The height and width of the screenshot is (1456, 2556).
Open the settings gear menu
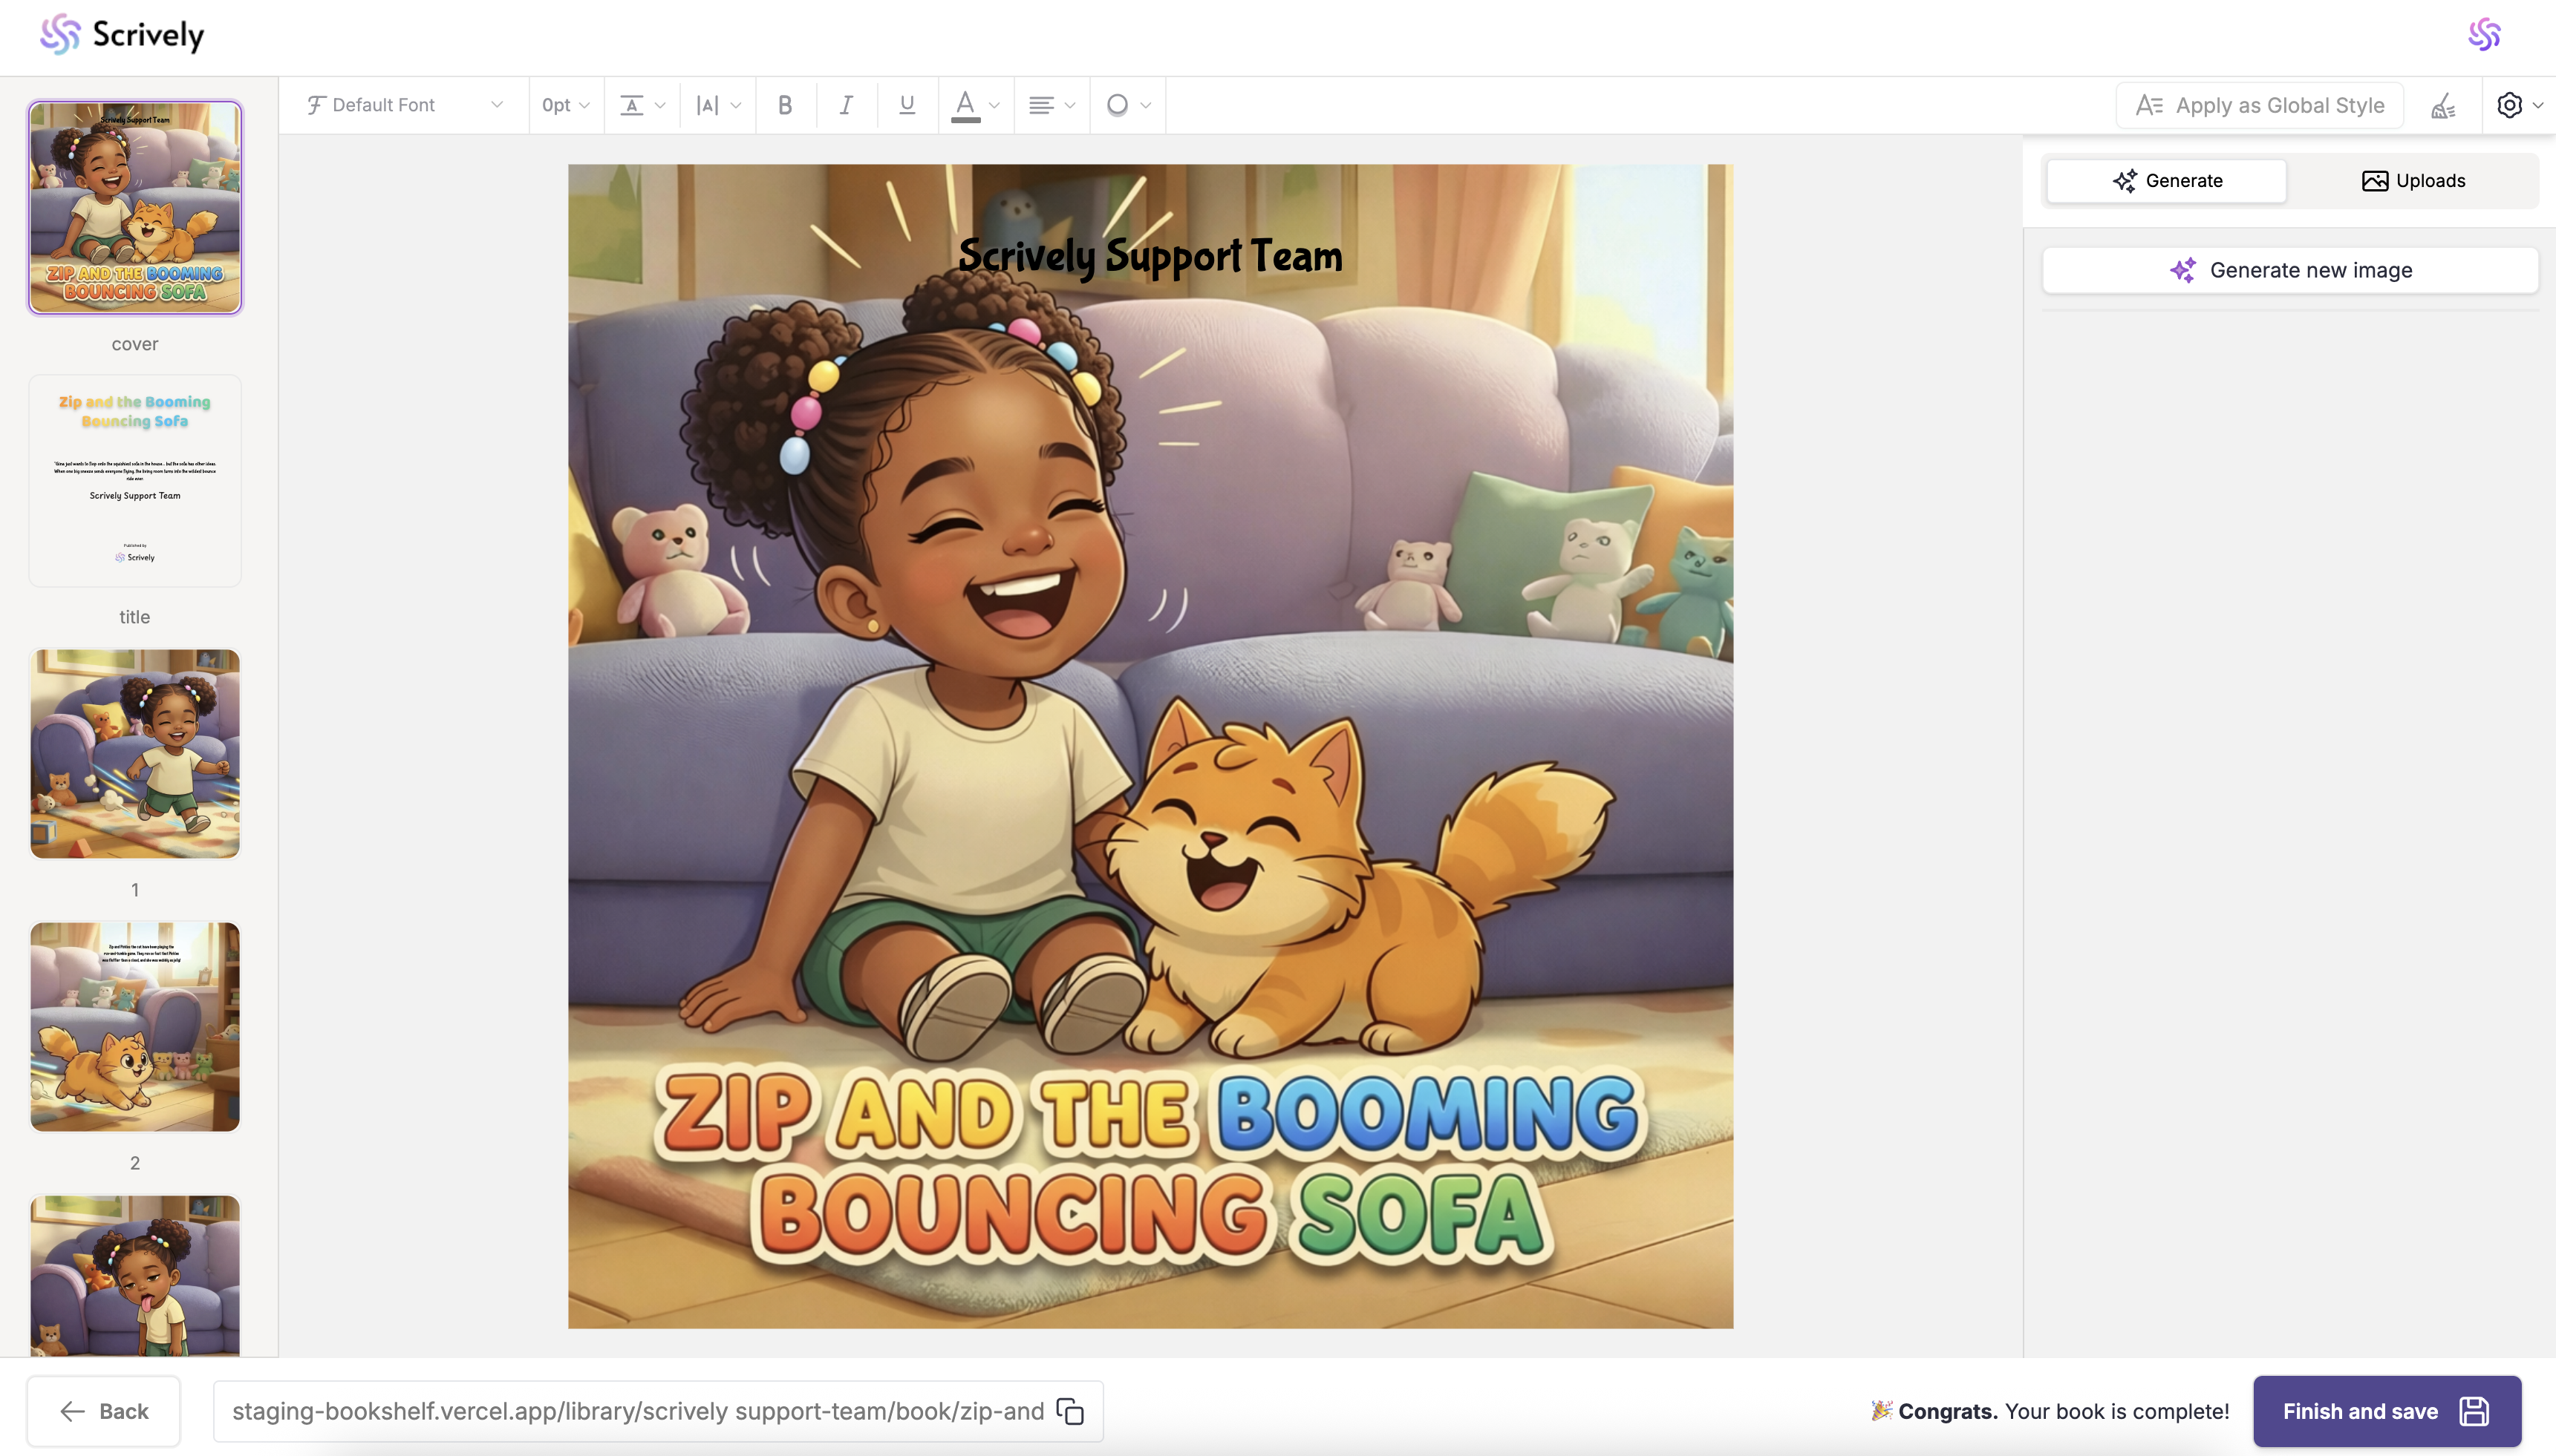point(2510,105)
